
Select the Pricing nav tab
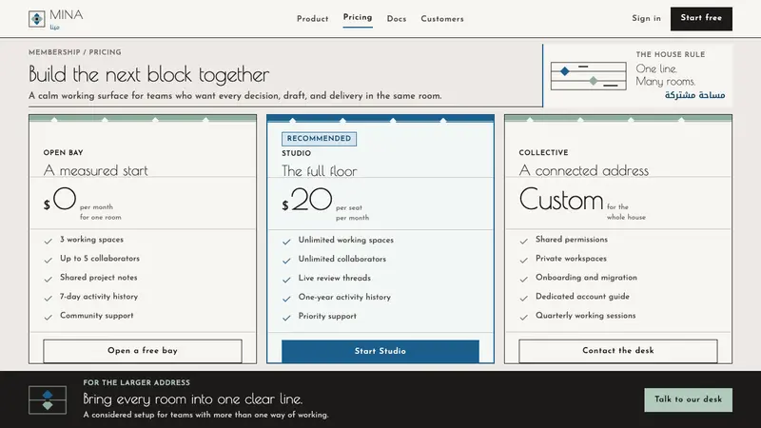point(358,17)
